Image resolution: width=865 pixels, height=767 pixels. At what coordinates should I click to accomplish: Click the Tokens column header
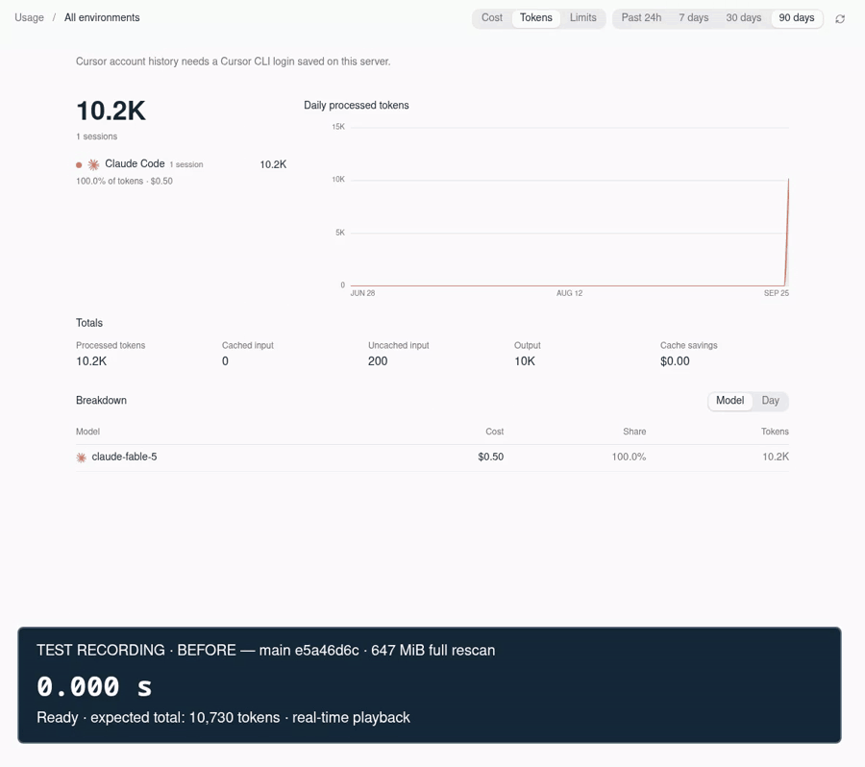[775, 432]
